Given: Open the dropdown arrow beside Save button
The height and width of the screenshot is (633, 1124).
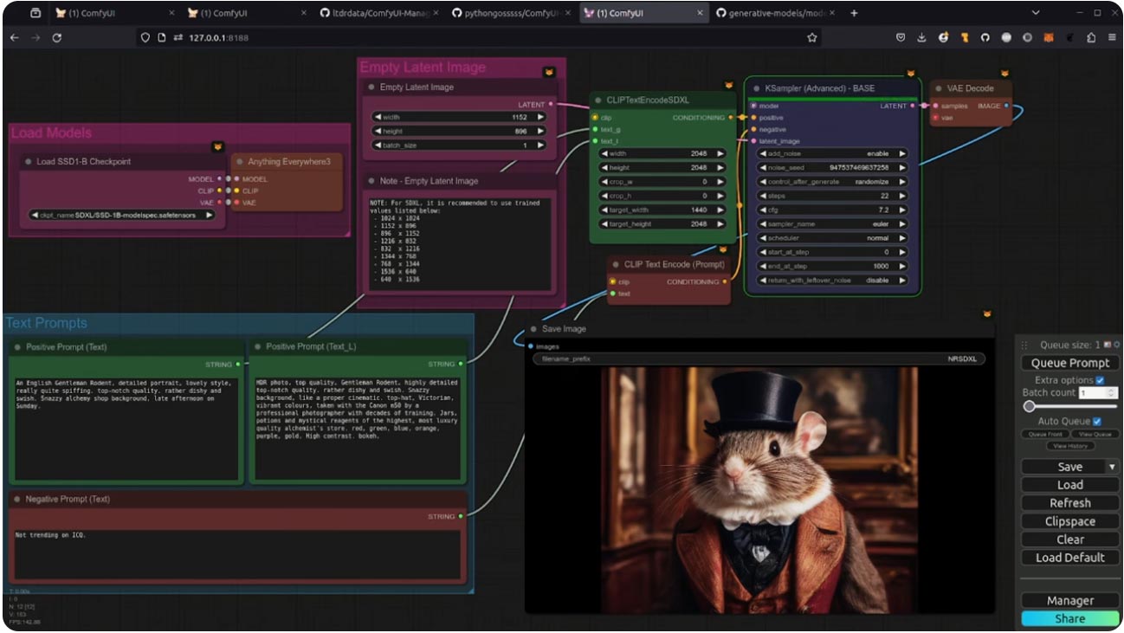Looking at the screenshot, I should tap(1112, 467).
